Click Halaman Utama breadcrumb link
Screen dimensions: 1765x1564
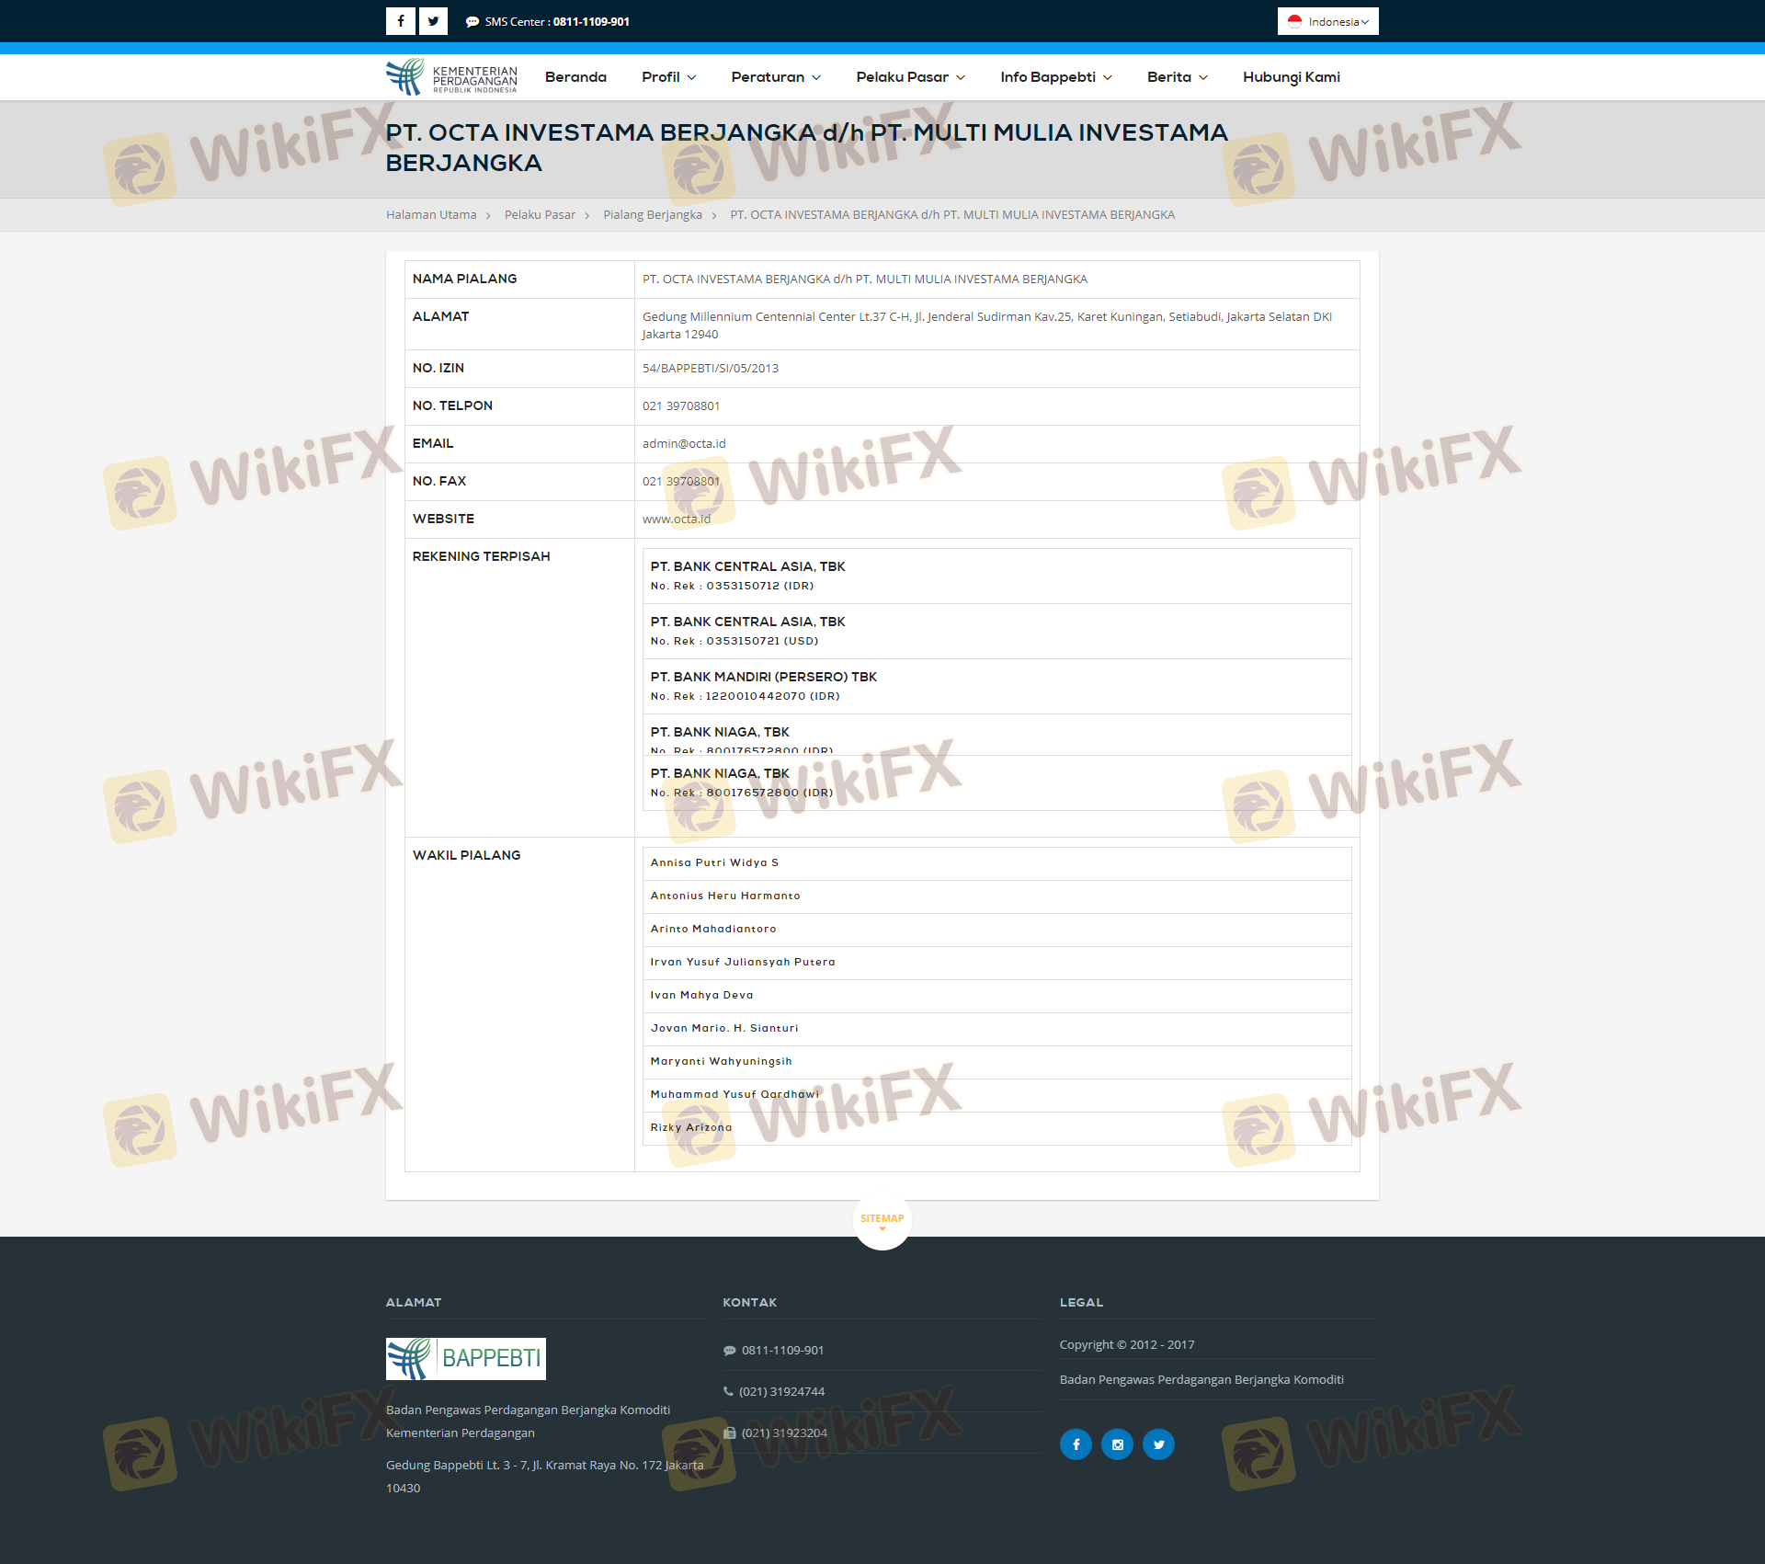click(x=431, y=215)
